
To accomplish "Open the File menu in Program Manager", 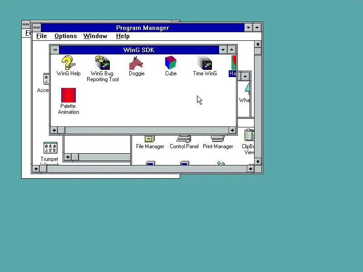I will pyautogui.click(x=42, y=36).
